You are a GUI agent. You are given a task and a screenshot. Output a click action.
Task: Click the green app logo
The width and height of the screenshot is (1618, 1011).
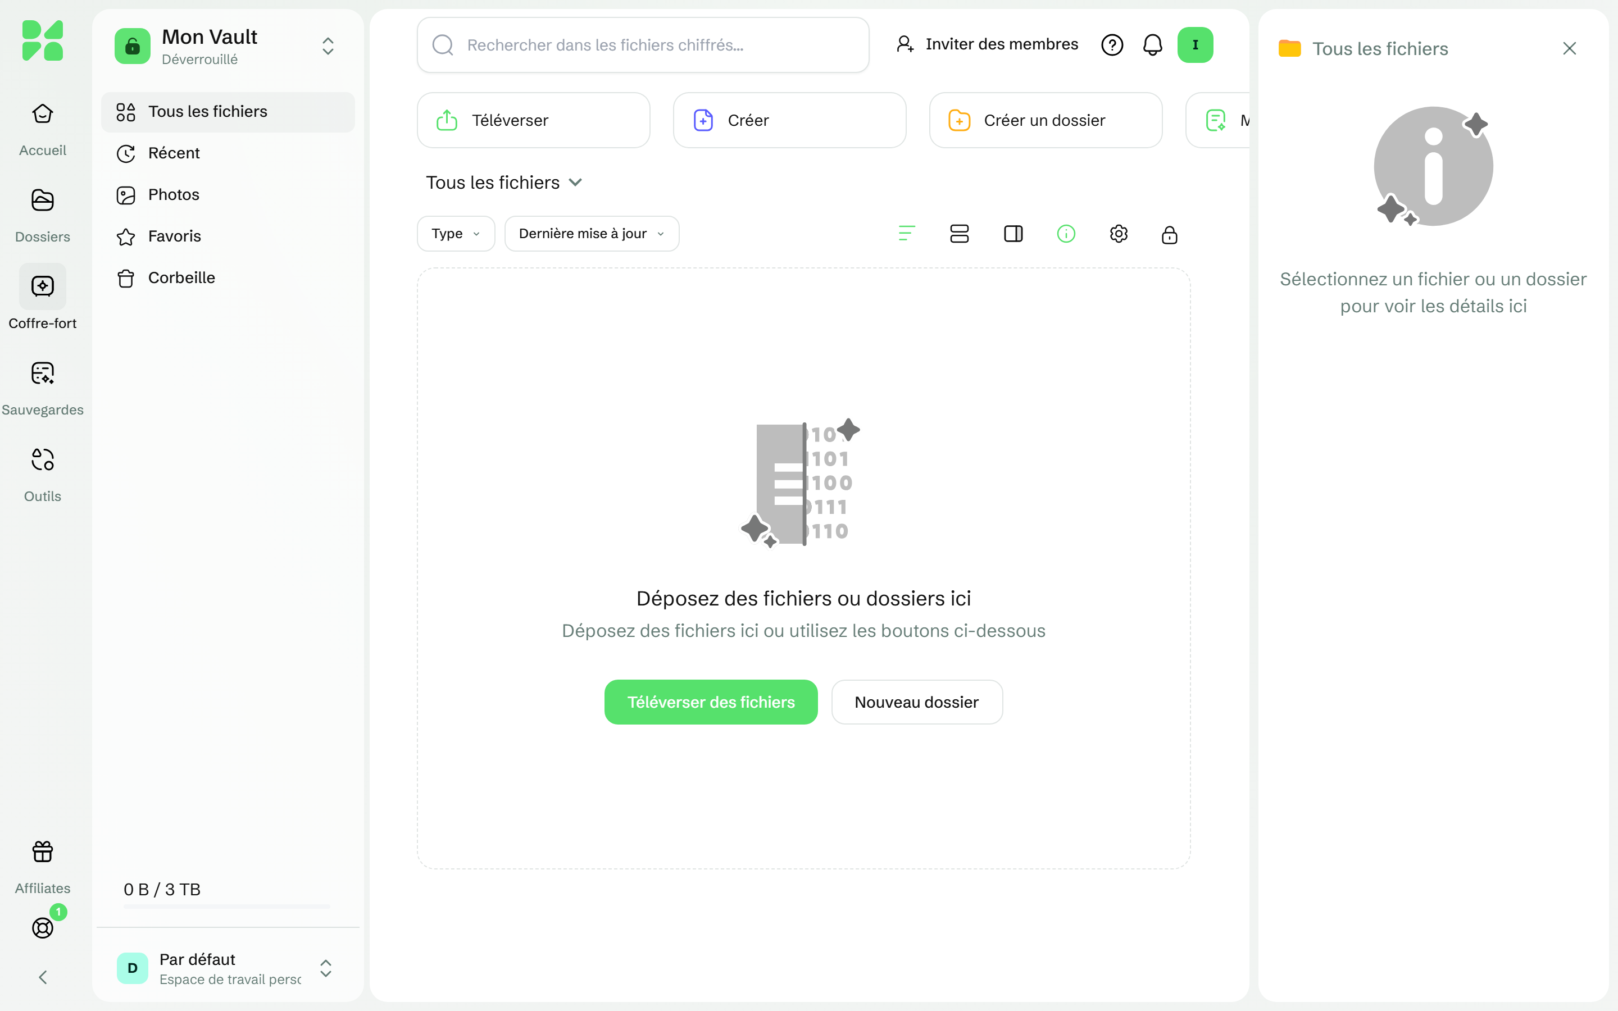tap(42, 40)
